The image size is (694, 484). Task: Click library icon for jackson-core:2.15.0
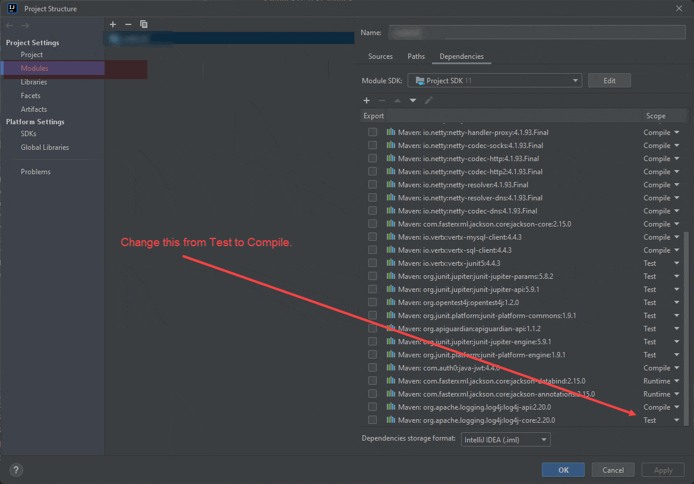click(x=391, y=224)
